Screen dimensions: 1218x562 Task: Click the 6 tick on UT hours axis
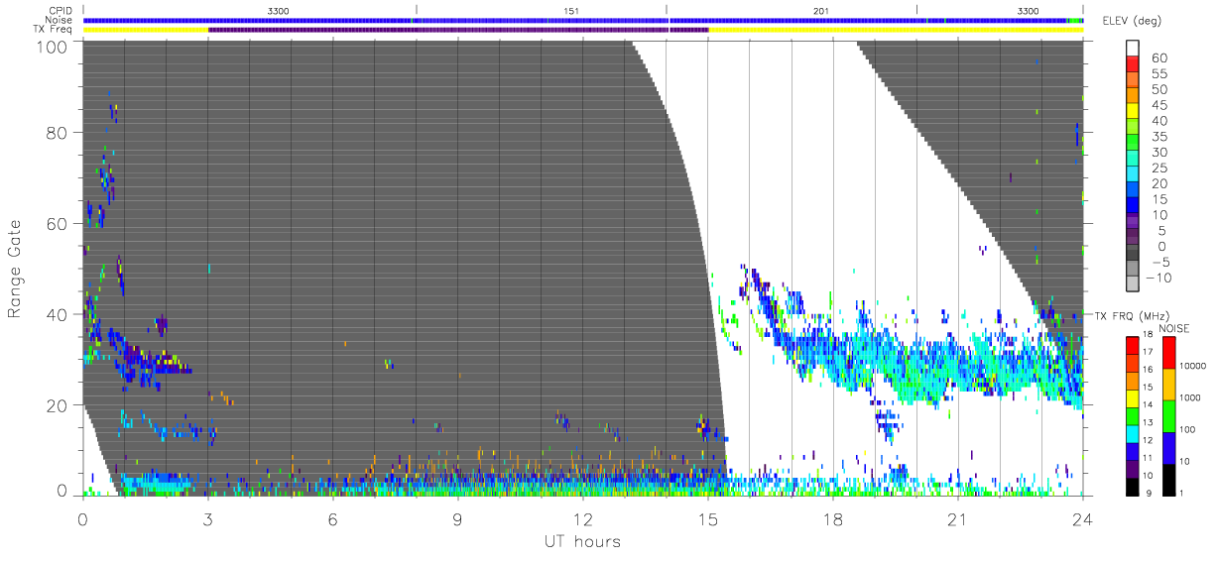click(x=333, y=519)
